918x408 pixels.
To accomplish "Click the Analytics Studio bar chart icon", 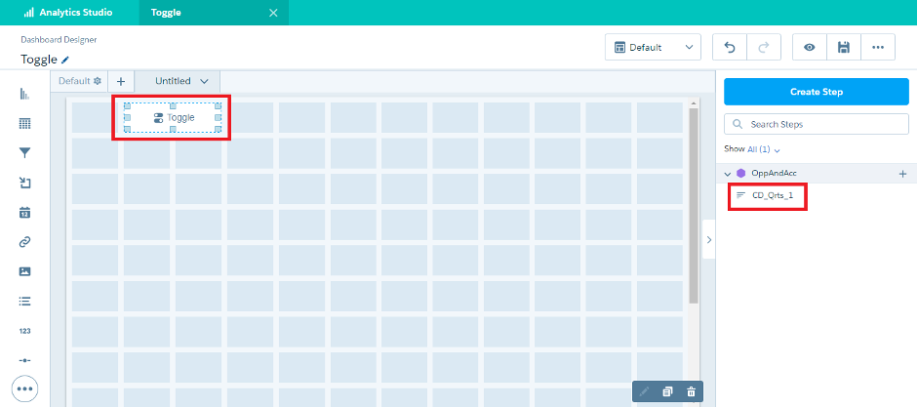I will pyautogui.click(x=28, y=13).
